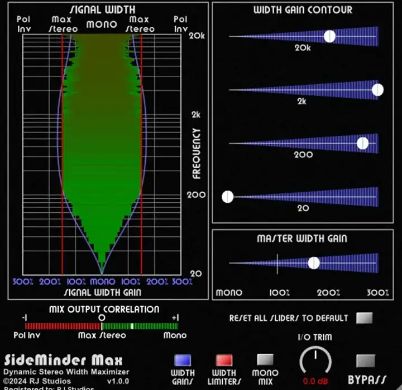This screenshot has width=402, height=390.
Task: Click the 20 width gain contour slider handle
Action: click(228, 197)
